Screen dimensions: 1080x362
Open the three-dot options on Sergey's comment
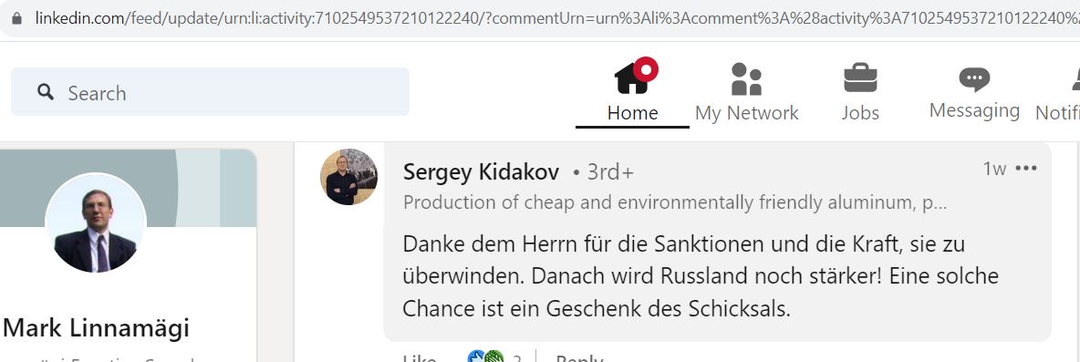(x=1025, y=168)
